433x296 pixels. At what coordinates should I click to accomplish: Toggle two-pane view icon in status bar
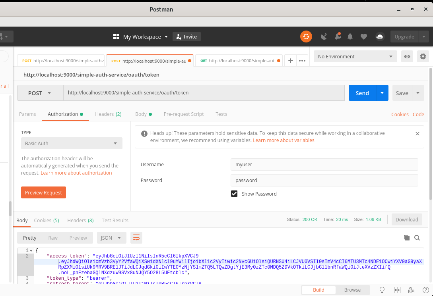pyautogui.click(x=397, y=290)
